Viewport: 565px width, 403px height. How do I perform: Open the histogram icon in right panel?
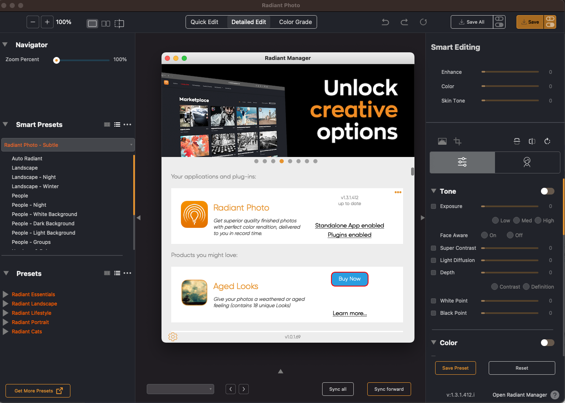point(442,141)
